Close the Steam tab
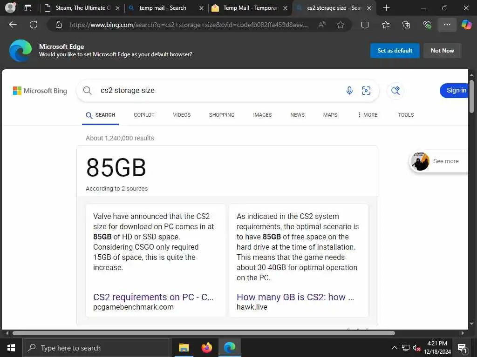The height and width of the screenshot is (357, 477). (118, 8)
